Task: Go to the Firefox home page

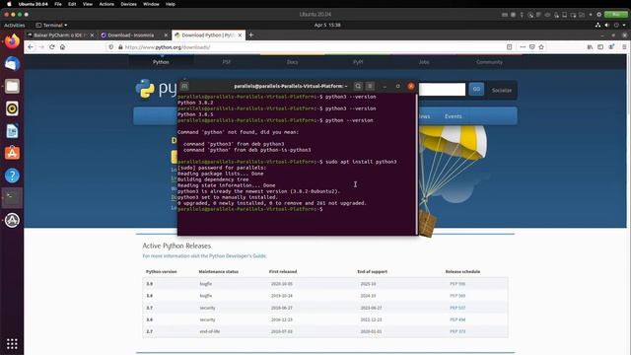Action: [62, 47]
